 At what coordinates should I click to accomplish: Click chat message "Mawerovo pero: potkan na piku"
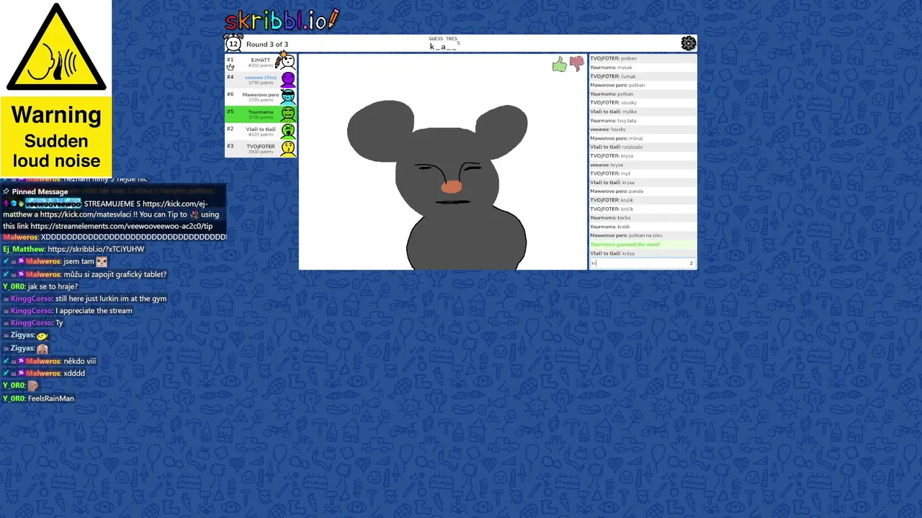pyautogui.click(x=643, y=235)
